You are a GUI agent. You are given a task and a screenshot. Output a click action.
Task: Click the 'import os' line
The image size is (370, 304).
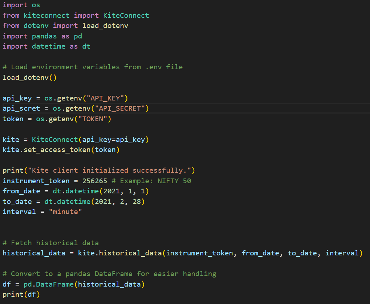(x=21, y=5)
